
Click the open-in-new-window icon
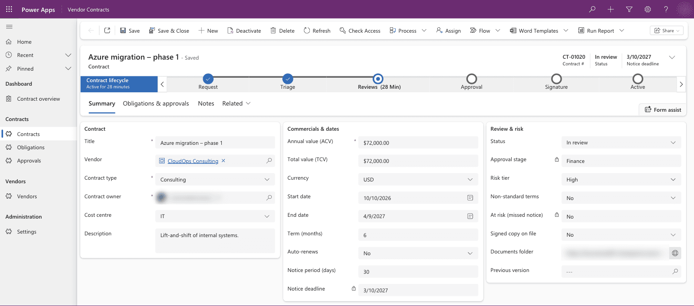point(107,30)
